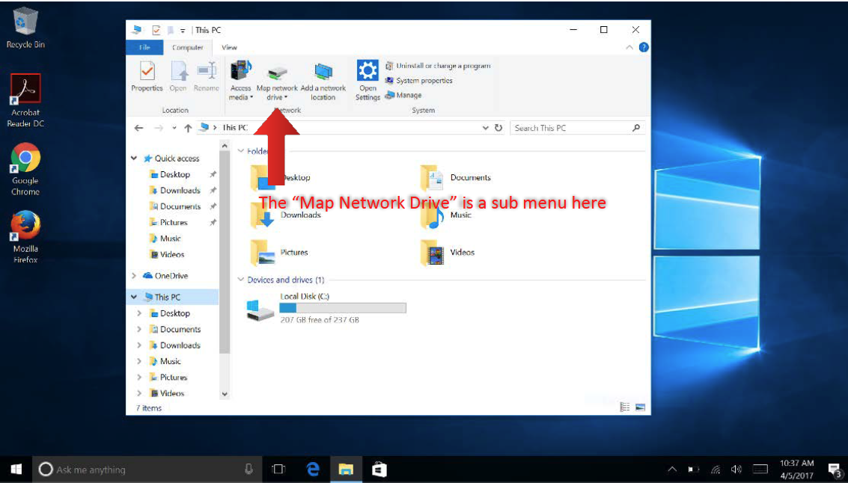Click the Search This PC box
Viewport: 848px width, 483px height.
point(577,128)
